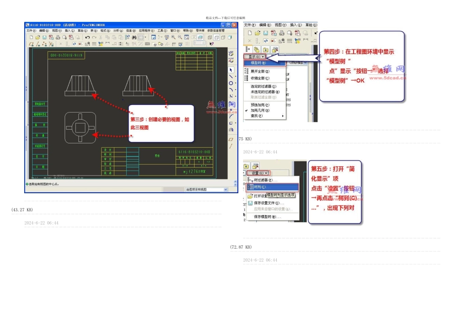Click Print icon in main Pro/ENGINEER toolbar
451x319 pixels.
[x=58, y=38]
